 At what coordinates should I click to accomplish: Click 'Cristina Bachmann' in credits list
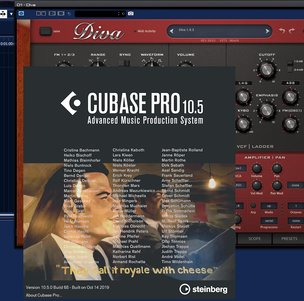81,150
